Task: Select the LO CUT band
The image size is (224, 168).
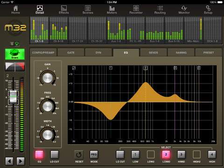Action: click(x=120, y=155)
